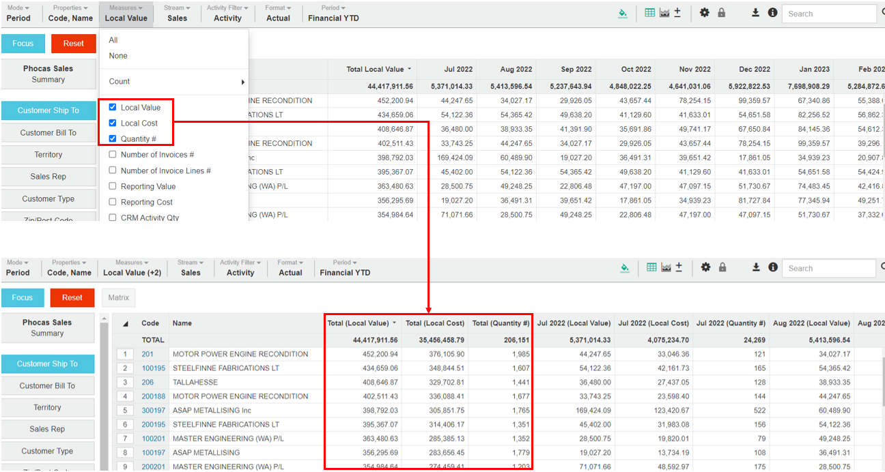Open the settings gear in the lower toolbar
The width and height of the screenshot is (885, 472).
tap(705, 267)
